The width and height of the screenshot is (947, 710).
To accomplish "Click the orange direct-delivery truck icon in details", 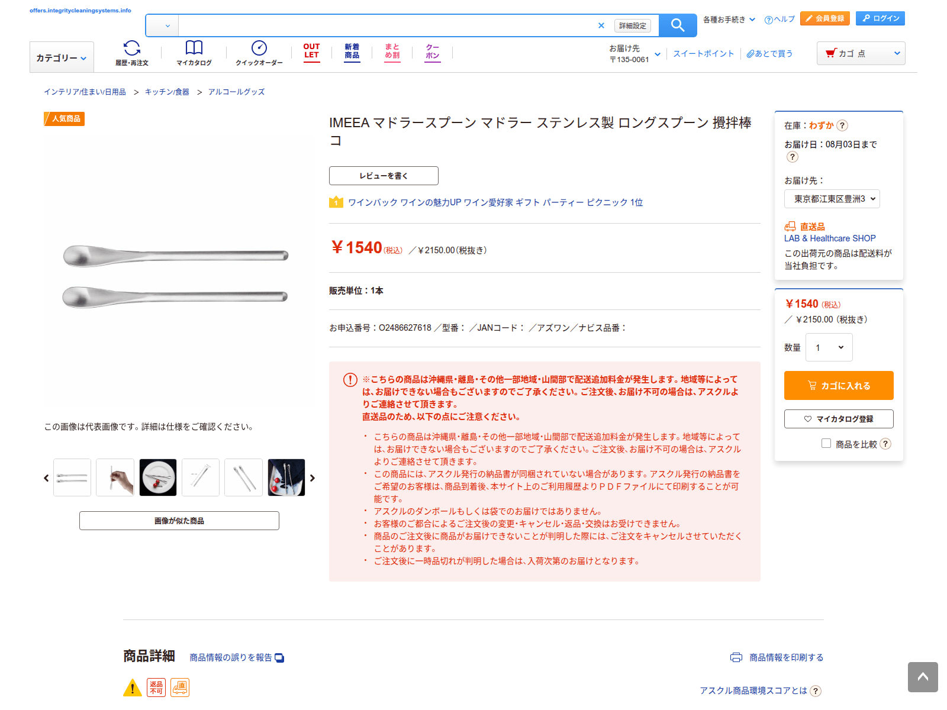I will pos(180,688).
